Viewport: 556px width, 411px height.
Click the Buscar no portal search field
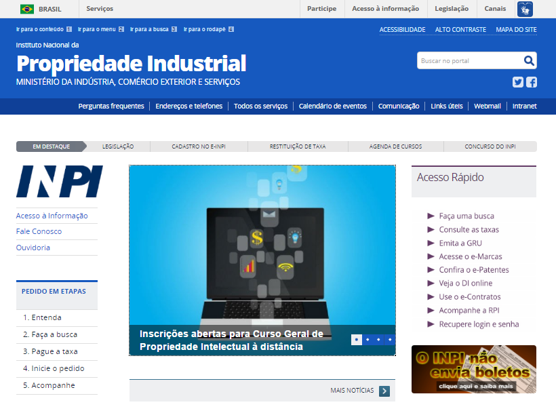click(x=469, y=61)
